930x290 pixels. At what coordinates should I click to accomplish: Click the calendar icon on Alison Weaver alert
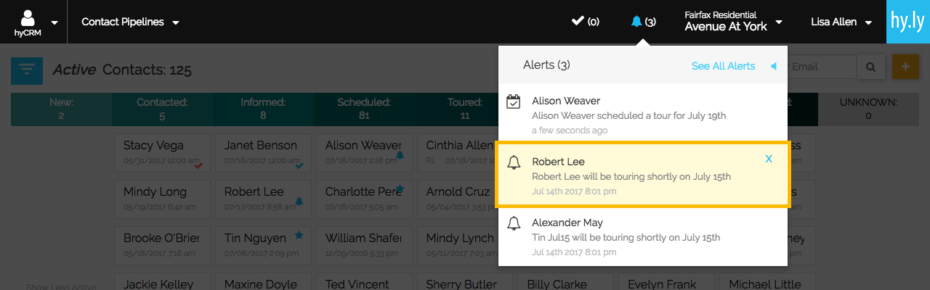pos(514,102)
